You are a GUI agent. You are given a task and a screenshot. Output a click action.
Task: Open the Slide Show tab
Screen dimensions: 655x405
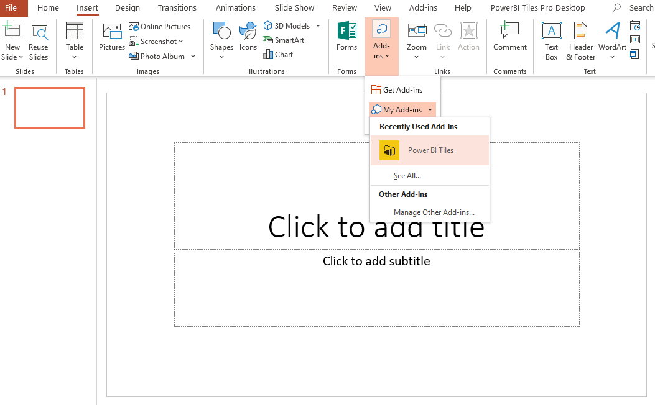click(x=294, y=8)
